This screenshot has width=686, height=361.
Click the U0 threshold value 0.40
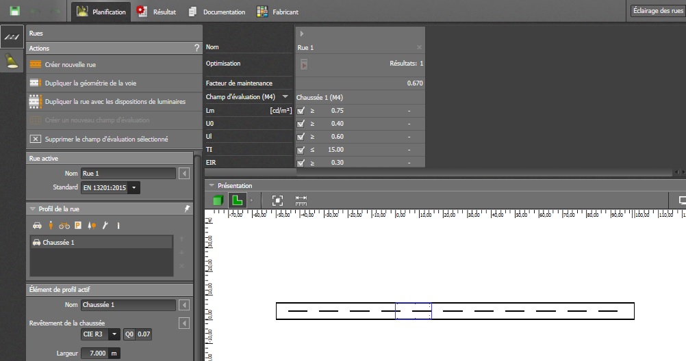(337, 124)
